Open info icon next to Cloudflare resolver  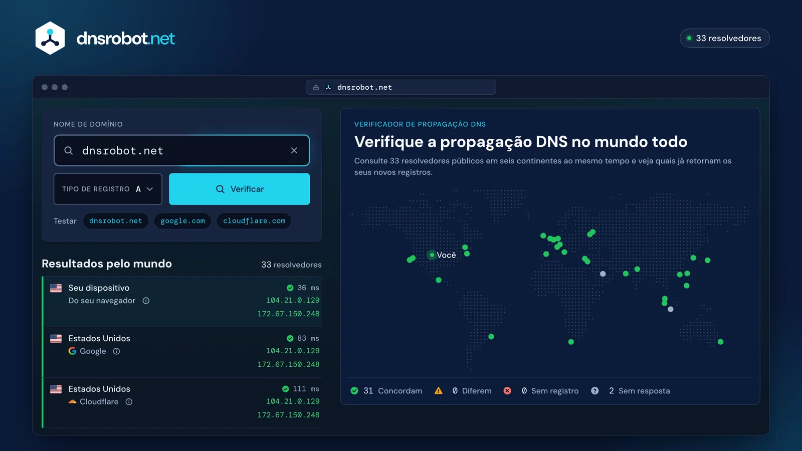click(x=129, y=402)
